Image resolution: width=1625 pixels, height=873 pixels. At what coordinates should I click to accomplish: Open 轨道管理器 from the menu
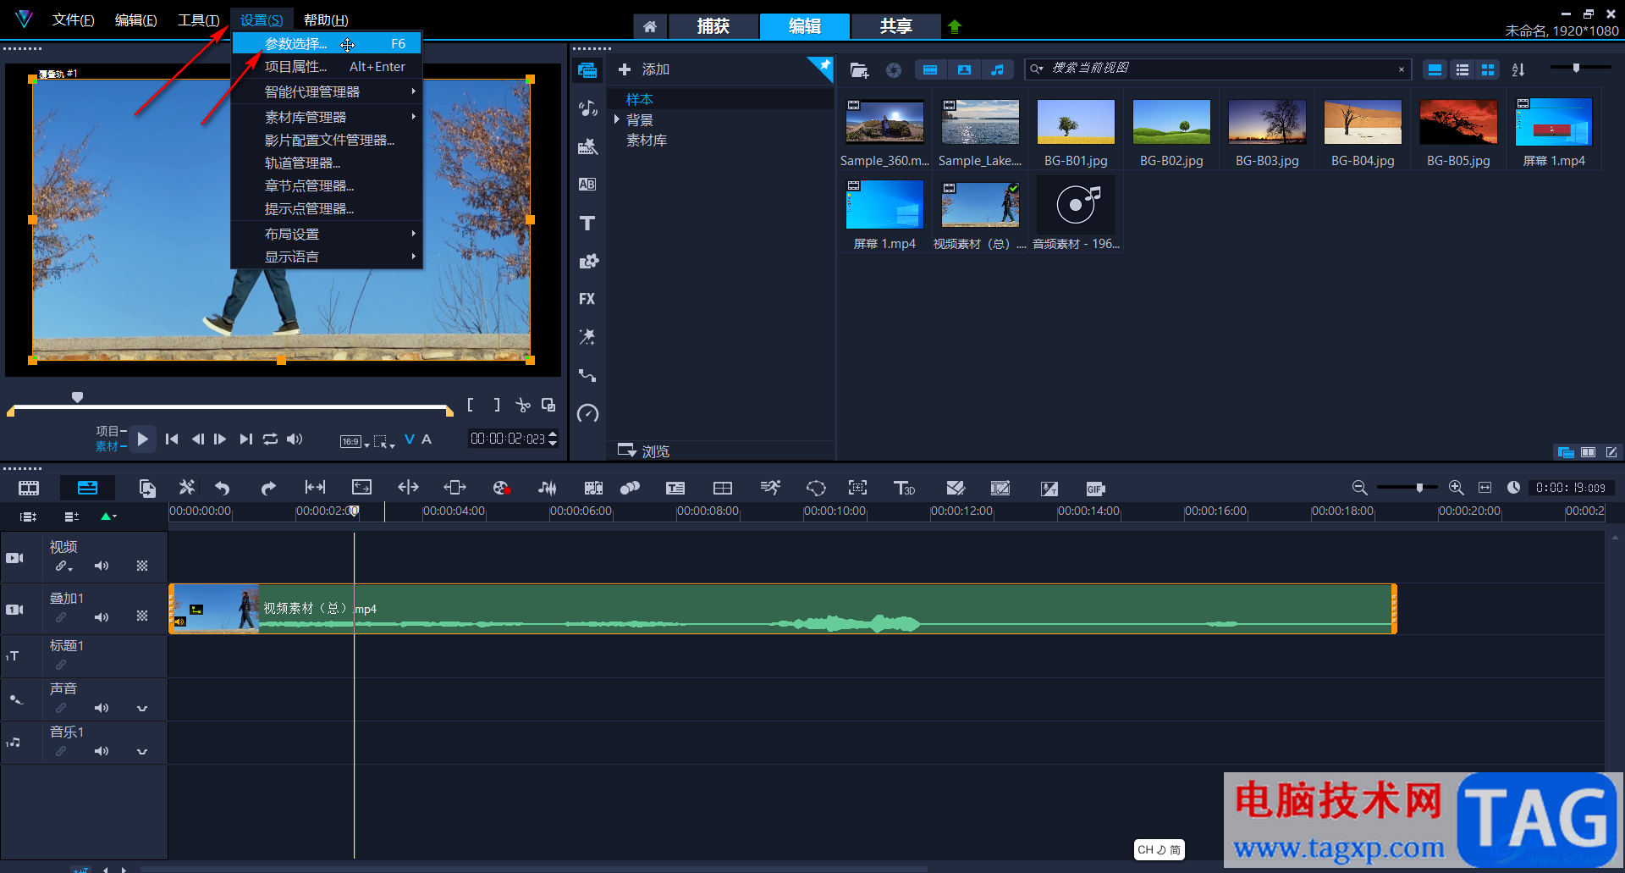point(327,163)
